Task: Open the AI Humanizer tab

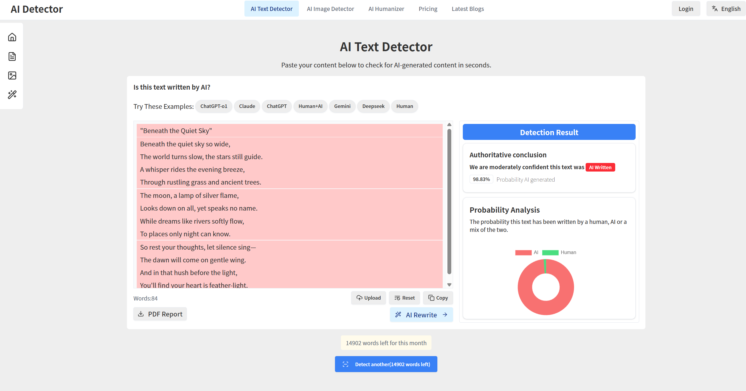Action: (x=386, y=9)
